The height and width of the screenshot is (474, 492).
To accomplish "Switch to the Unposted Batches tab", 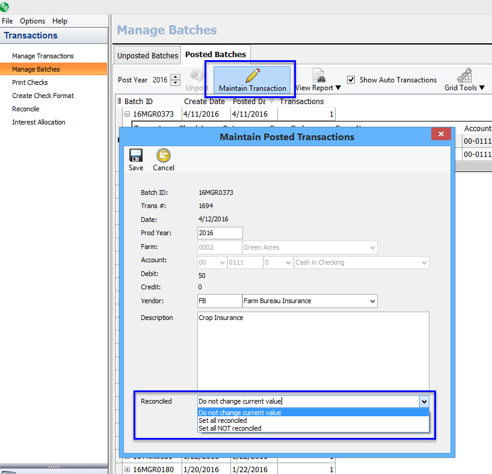I will click(147, 55).
